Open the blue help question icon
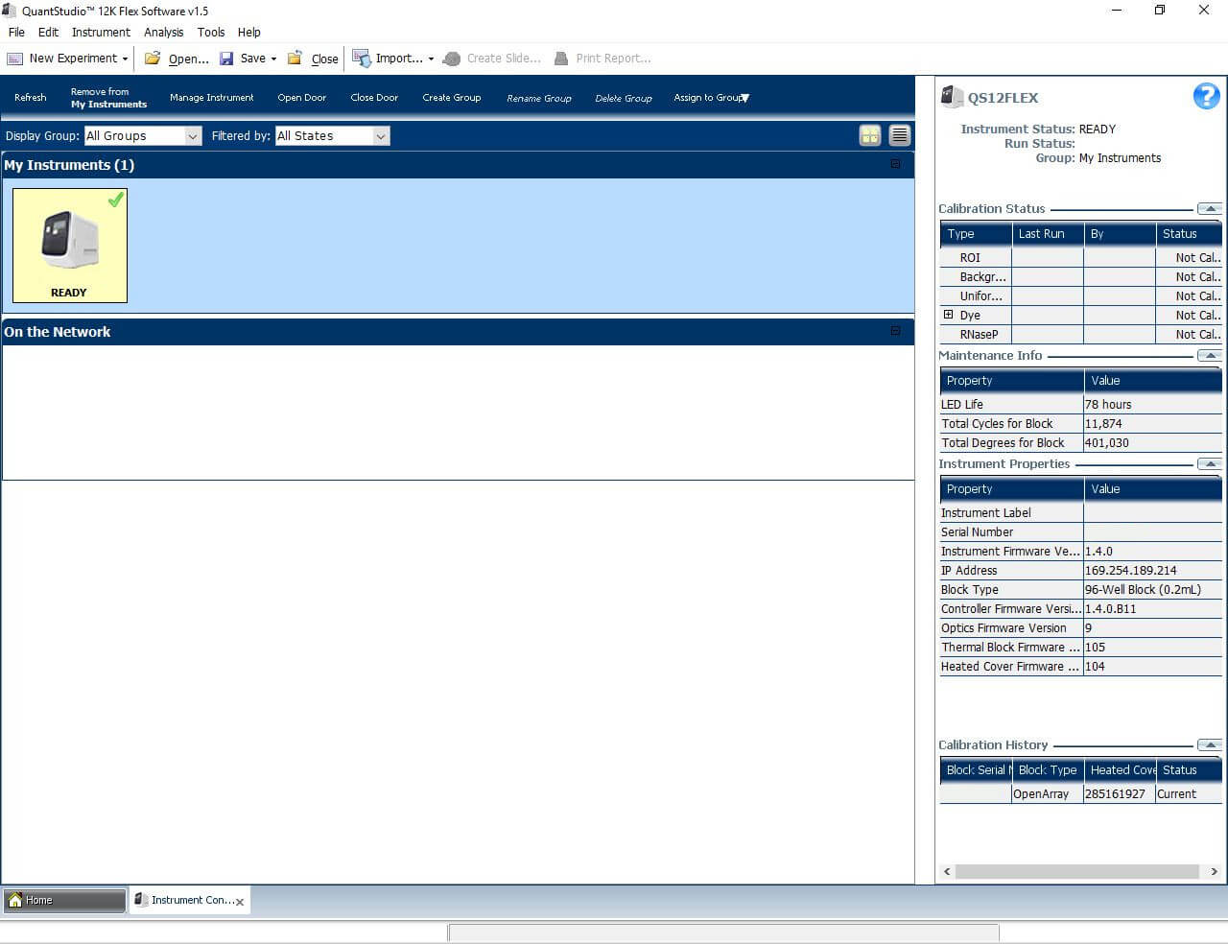The height and width of the screenshot is (944, 1228). pyautogui.click(x=1206, y=96)
